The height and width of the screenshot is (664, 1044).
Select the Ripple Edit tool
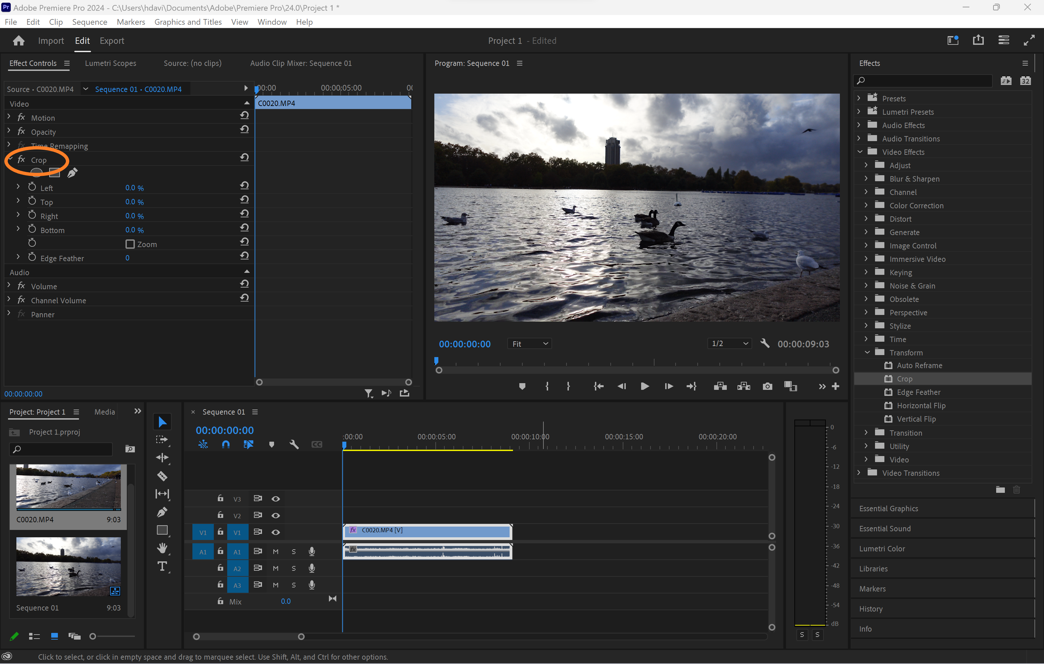162,458
